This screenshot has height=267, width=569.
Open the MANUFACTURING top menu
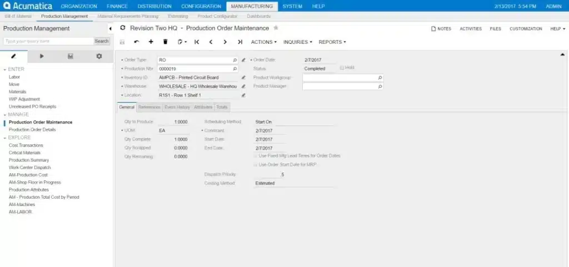[252, 6]
